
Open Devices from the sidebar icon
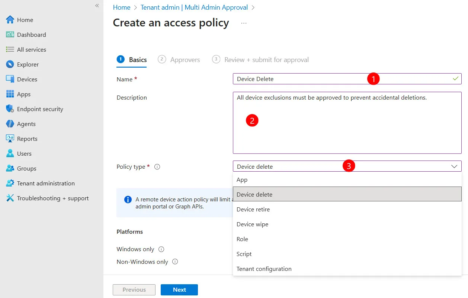coord(10,79)
